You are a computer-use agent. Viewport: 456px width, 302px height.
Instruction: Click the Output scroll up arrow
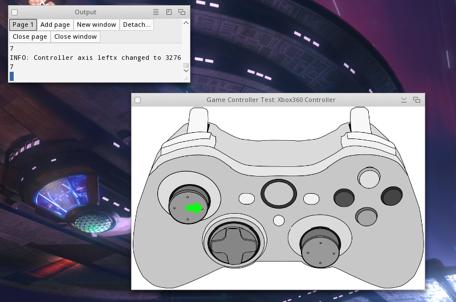click(x=186, y=23)
